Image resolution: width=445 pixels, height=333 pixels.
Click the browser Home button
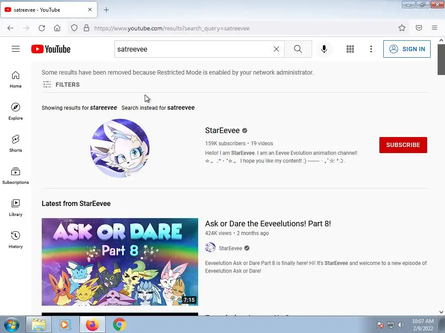tap(57, 28)
